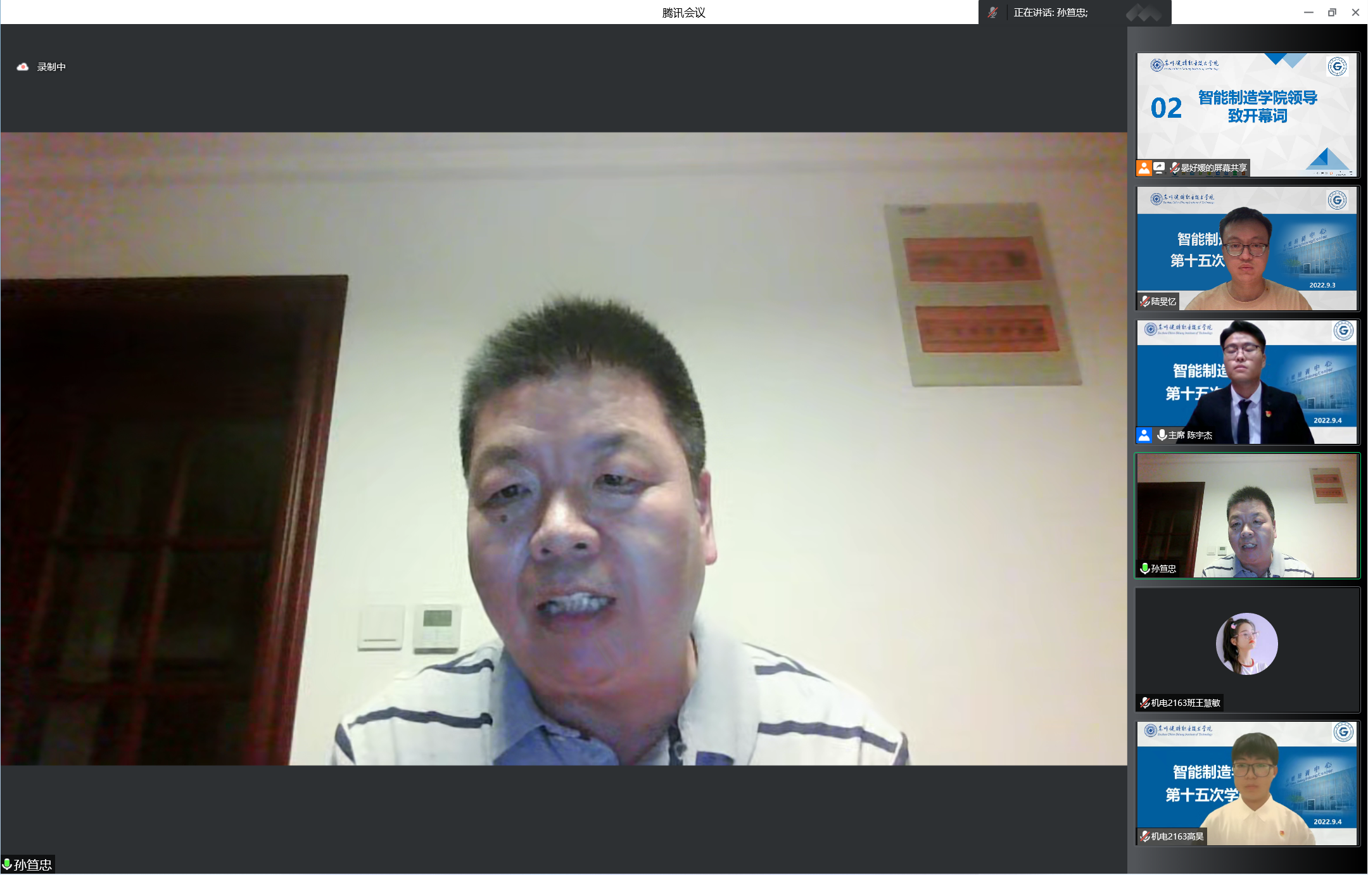This screenshot has height=875, width=1368.
Task: Restore down the Tencent Meeting window
Action: 1332,13
